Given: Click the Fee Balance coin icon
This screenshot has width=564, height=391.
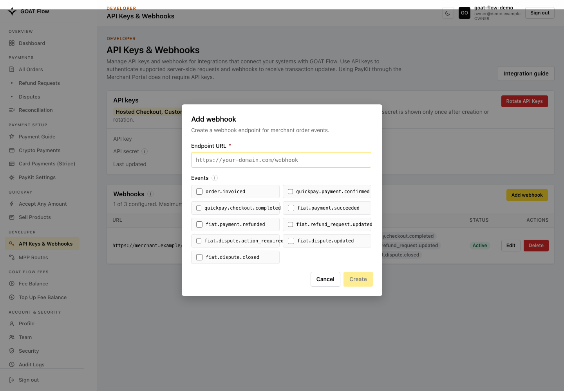Looking at the screenshot, I should 12,284.
